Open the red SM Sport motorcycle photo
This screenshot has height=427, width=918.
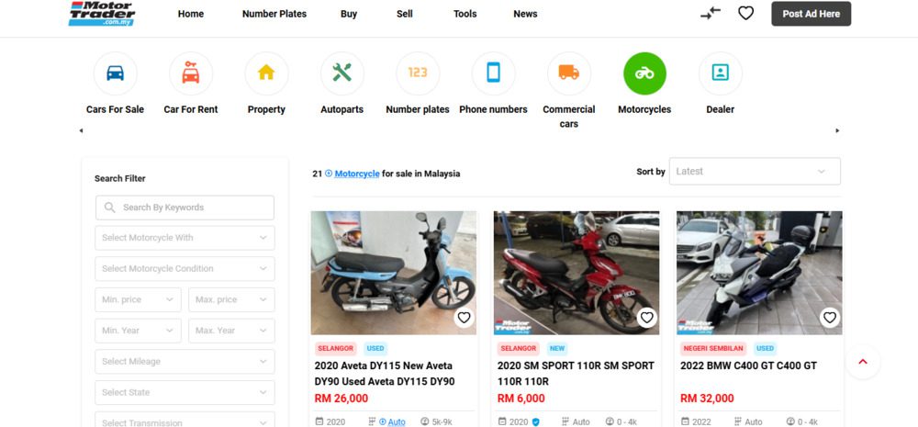pyautogui.click(x=577, y=273)
